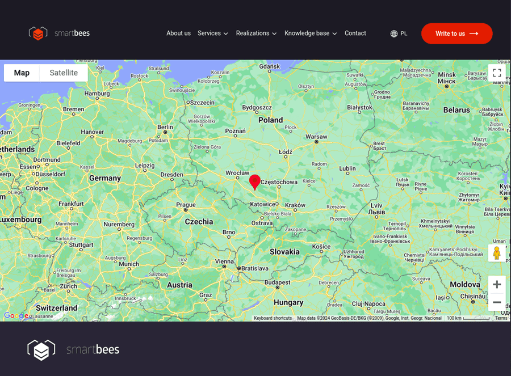Expand the Services dropdown menu
The width and height of the screenshot is (511, 376).
(x=213, y=33)
